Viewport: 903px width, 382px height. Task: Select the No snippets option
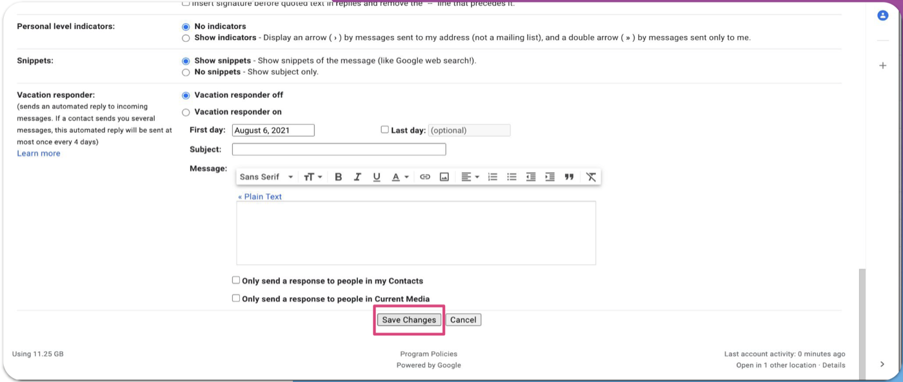click(x=186, y=73)
